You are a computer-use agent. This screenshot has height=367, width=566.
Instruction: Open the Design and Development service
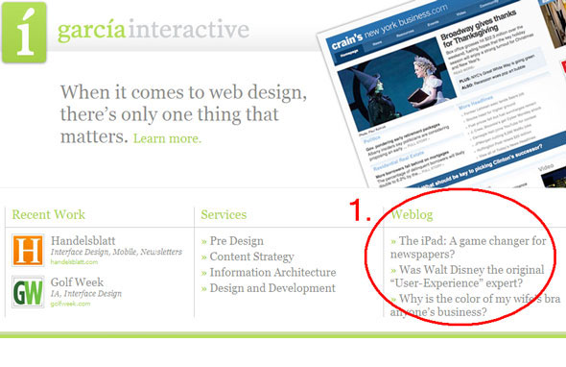[x=272, y=288]
